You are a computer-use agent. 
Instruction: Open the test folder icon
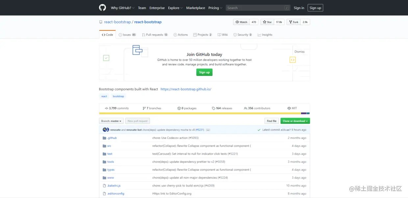(104, 154)
